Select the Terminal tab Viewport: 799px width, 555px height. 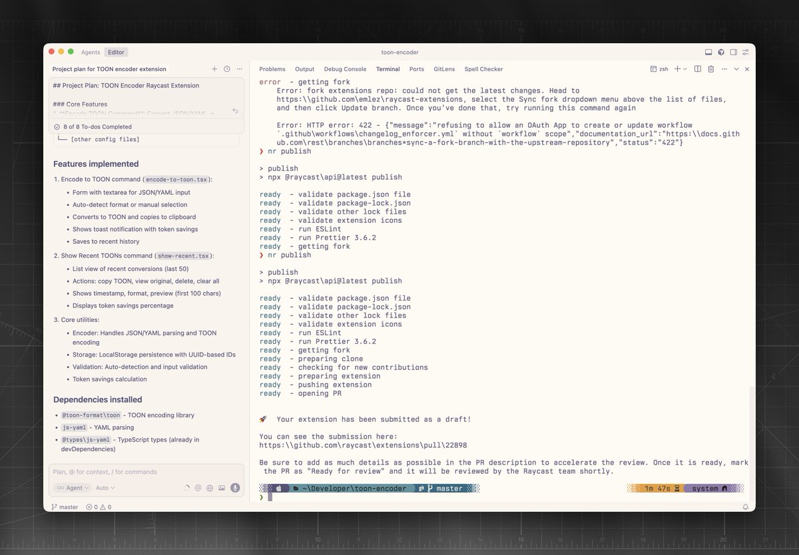pos(388,69)
